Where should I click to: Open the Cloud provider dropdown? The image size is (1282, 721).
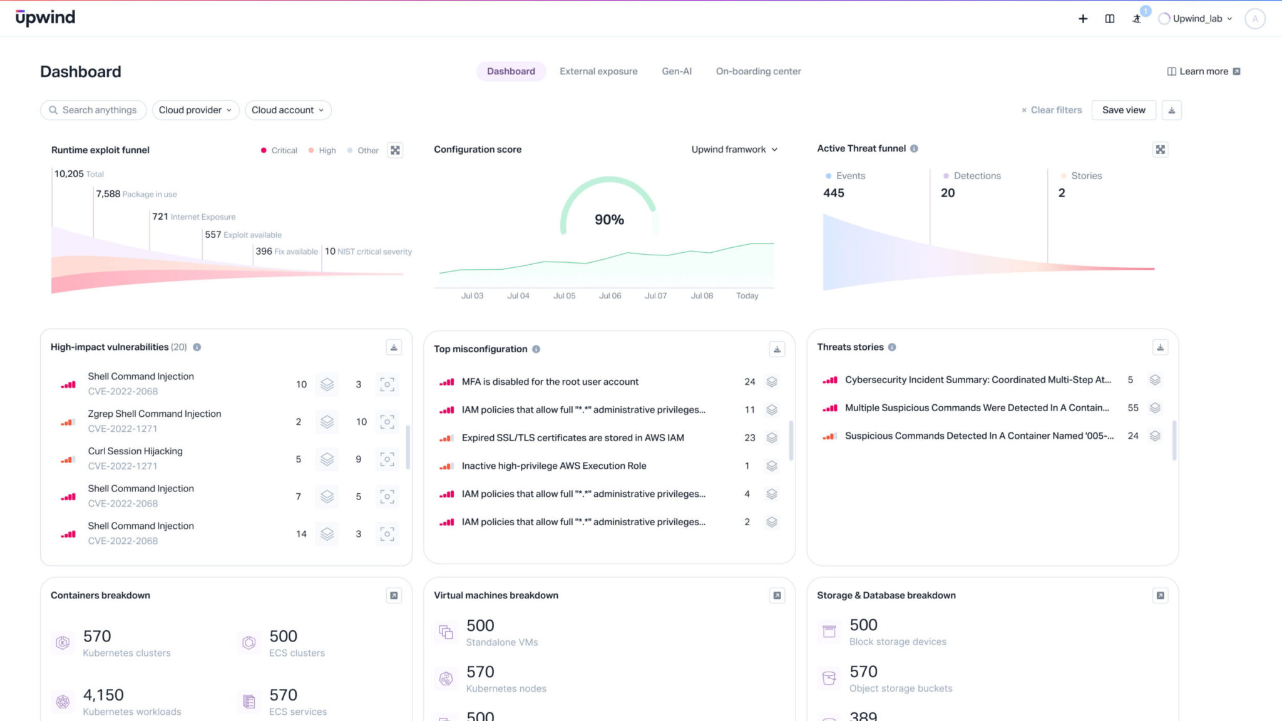pyautogui.click(x=195, y=110)
